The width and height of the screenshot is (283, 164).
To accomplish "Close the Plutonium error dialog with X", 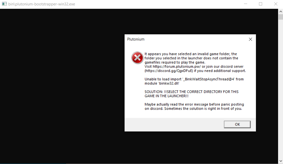I will (250, 39).
